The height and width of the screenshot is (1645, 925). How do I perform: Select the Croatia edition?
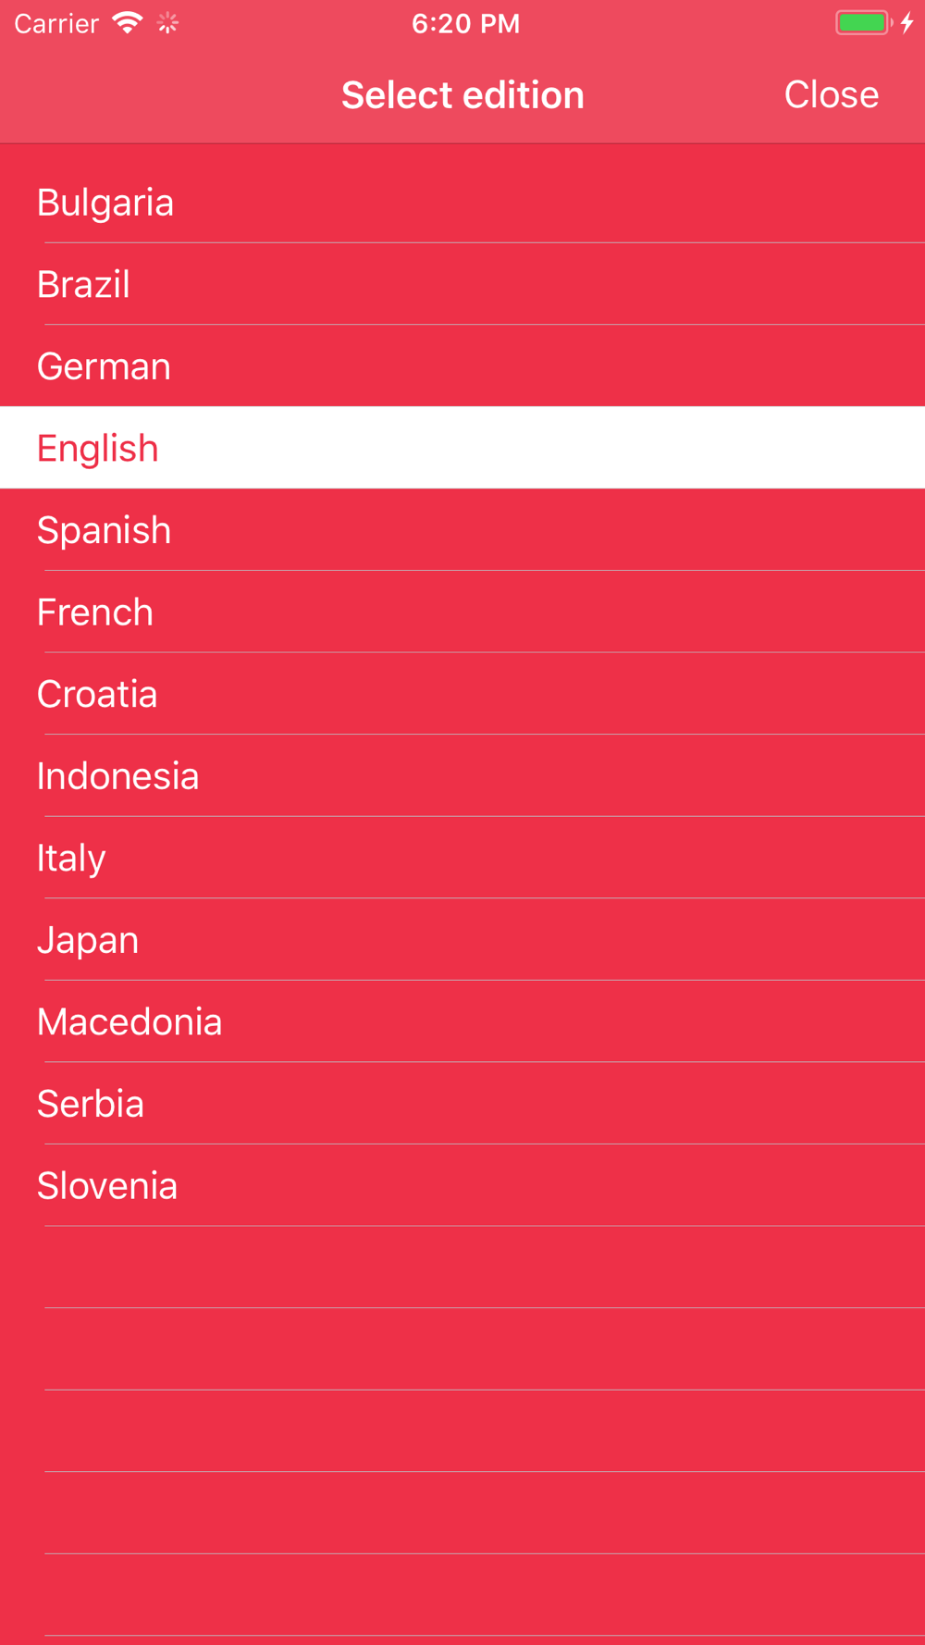coord(97,694)
